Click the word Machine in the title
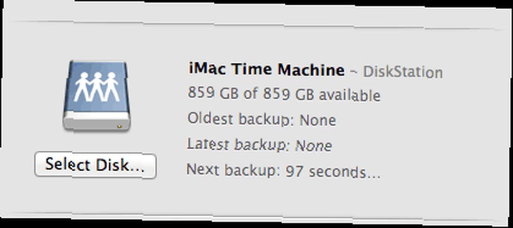Screen dimensions: 513x228 pos(311,70)
